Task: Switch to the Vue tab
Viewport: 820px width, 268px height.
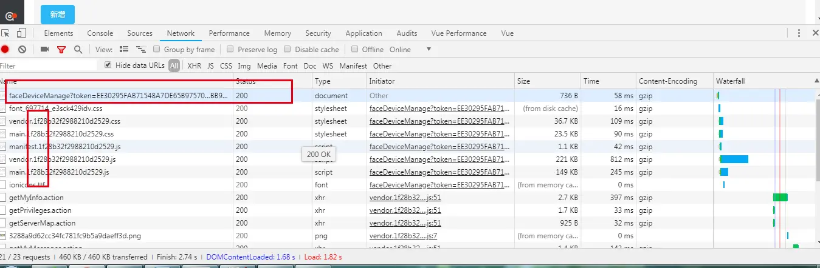Action: (x=507, y=33)
